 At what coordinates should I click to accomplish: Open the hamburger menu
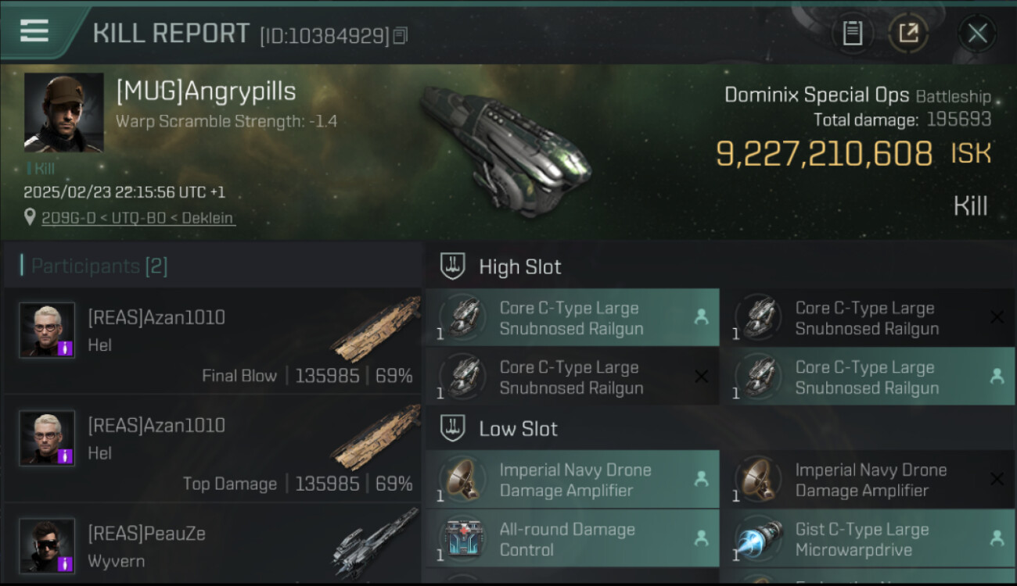[34, 31]
